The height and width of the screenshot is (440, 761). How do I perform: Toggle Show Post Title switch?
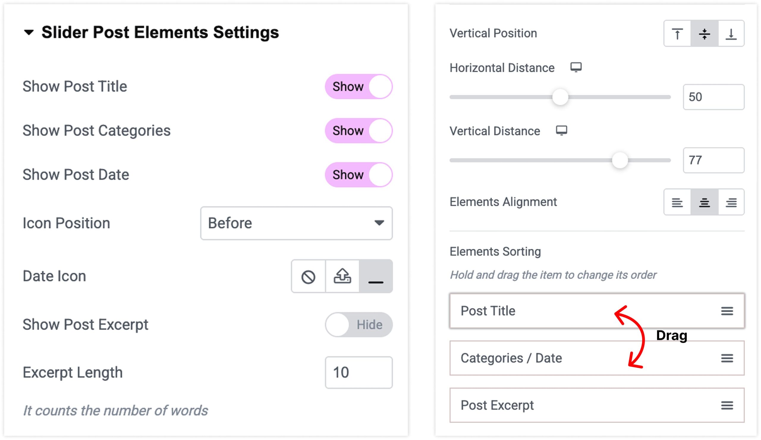(x=359, y=87)
